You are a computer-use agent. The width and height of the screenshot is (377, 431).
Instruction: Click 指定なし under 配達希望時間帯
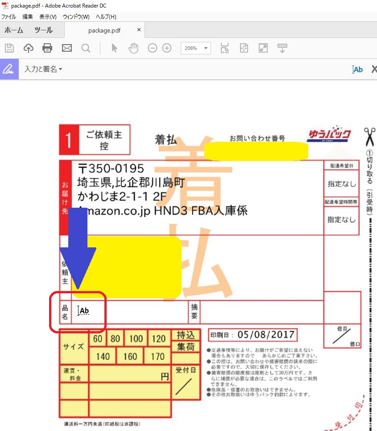pyautogui.click(x=341, y=219)
